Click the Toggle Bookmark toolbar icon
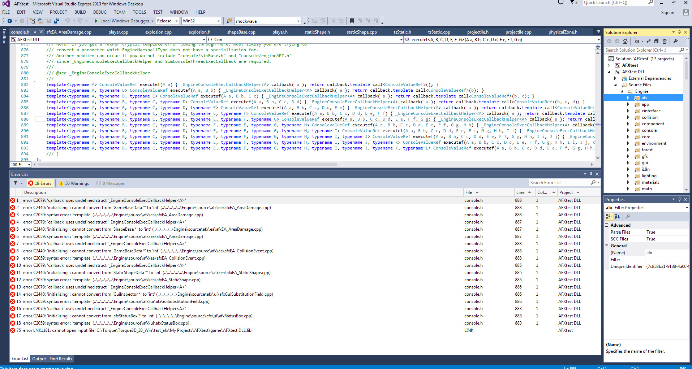Screen dimensions: 692x369 (352, 21)
